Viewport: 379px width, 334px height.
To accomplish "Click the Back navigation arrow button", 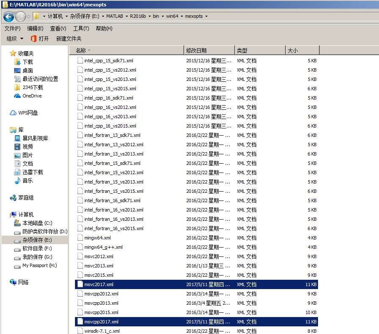I will (x=9, y=17).
